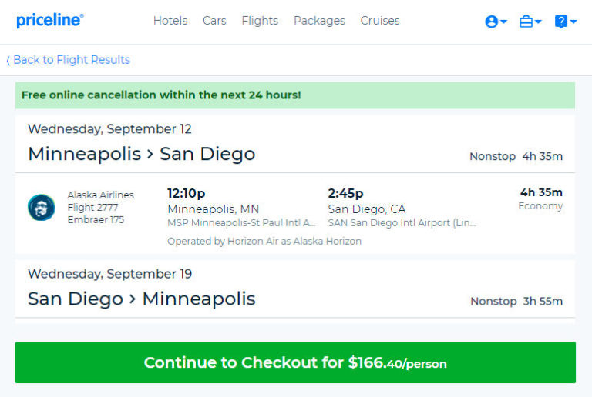The image size is (592, 397).
Task: Open the Cruises menu item
Action: pos(380,21)
